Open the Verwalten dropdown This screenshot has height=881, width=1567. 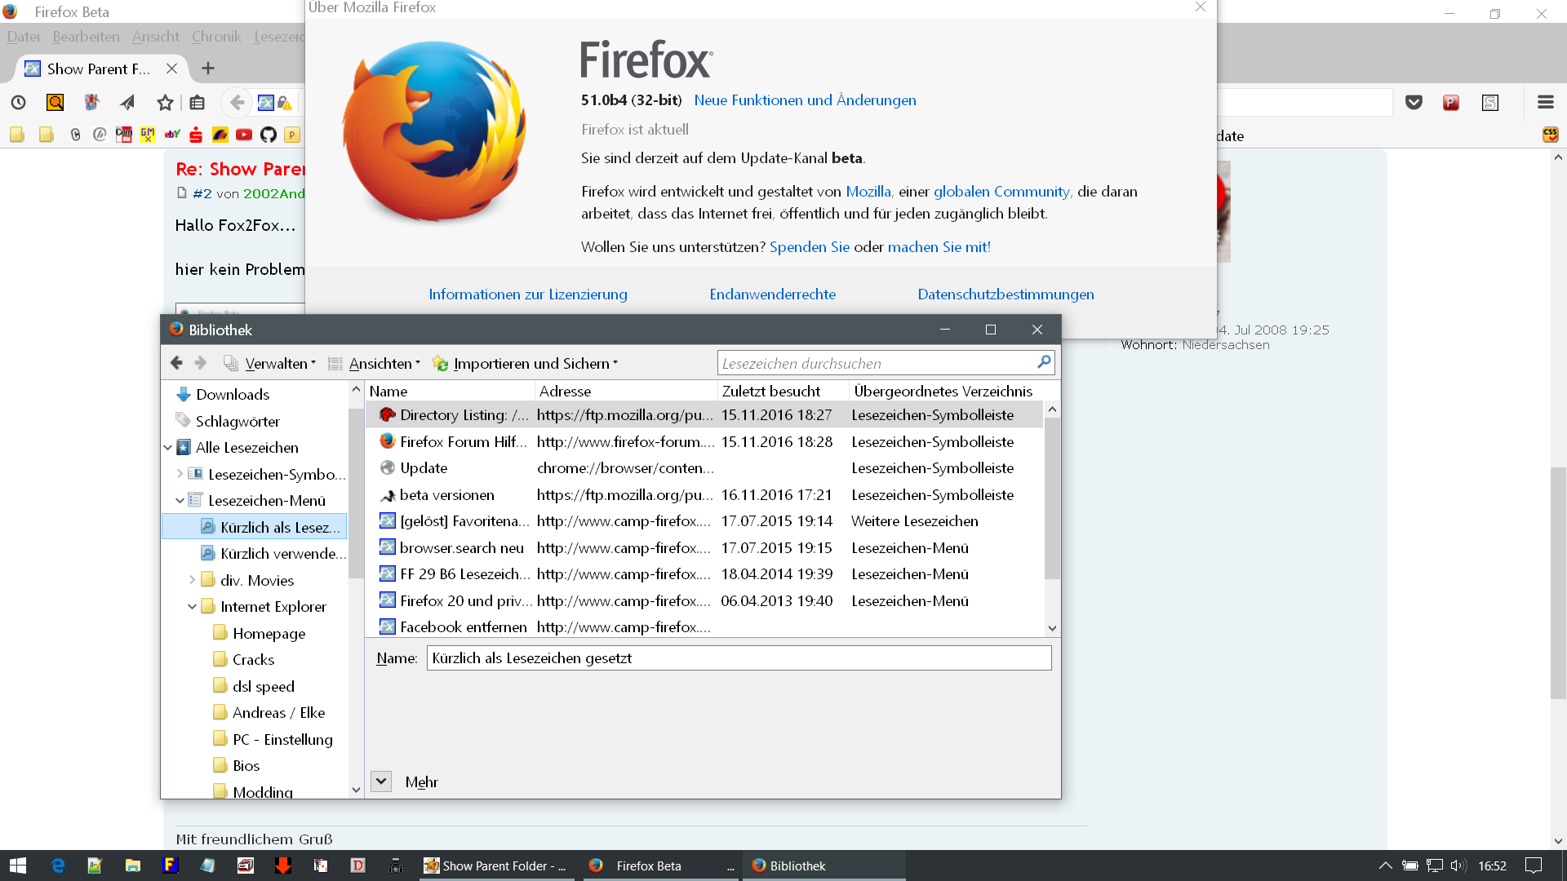(279, 364)
